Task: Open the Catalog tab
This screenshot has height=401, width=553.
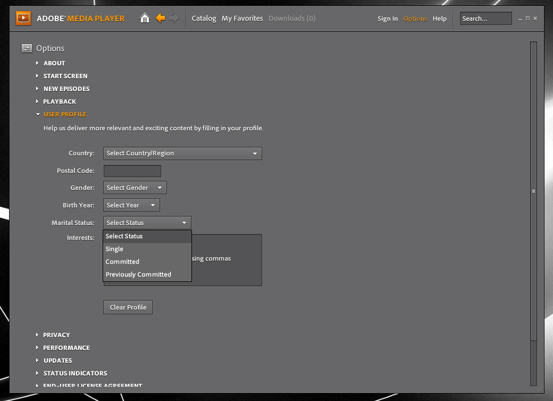Action: coord(204,18)
